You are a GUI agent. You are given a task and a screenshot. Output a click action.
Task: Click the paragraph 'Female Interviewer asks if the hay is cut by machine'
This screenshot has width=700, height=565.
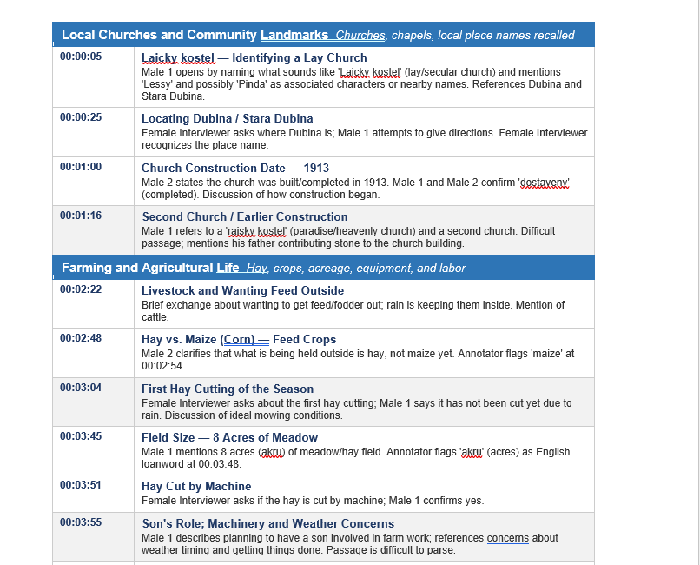point(313,501)
